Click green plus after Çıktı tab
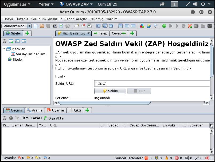 click(x=87, y=110)
